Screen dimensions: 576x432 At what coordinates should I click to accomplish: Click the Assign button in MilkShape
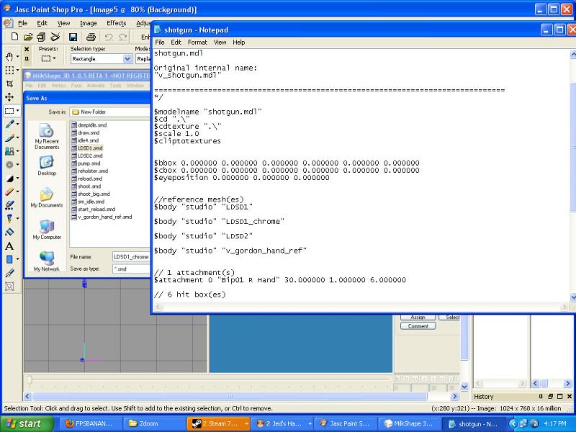(418, 317)
